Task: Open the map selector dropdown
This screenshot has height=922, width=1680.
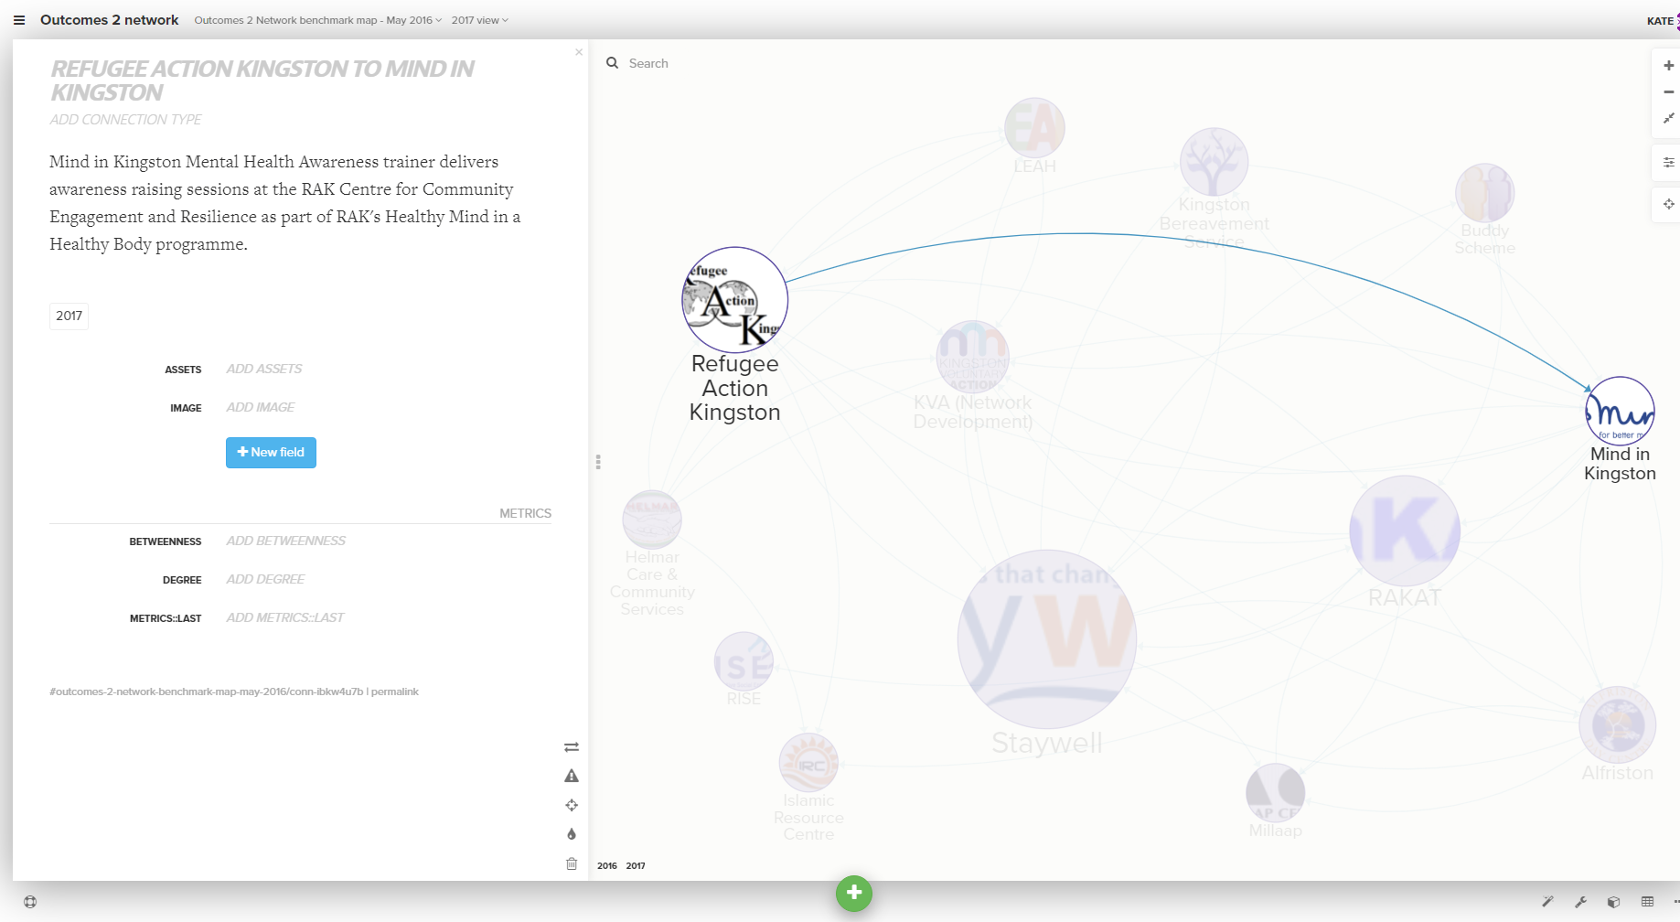Action: [x=317, y=20]
